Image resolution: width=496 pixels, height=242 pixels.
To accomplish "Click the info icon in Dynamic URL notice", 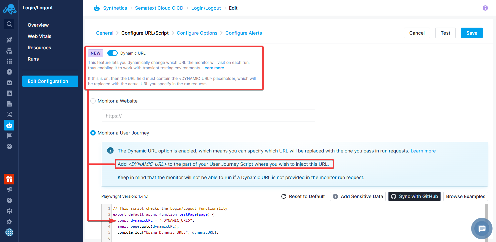I will pos(110,151).
